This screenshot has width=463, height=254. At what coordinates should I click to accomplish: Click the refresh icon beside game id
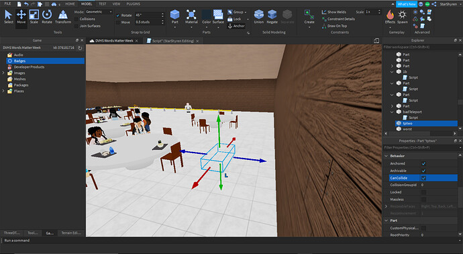pos(80,48)
